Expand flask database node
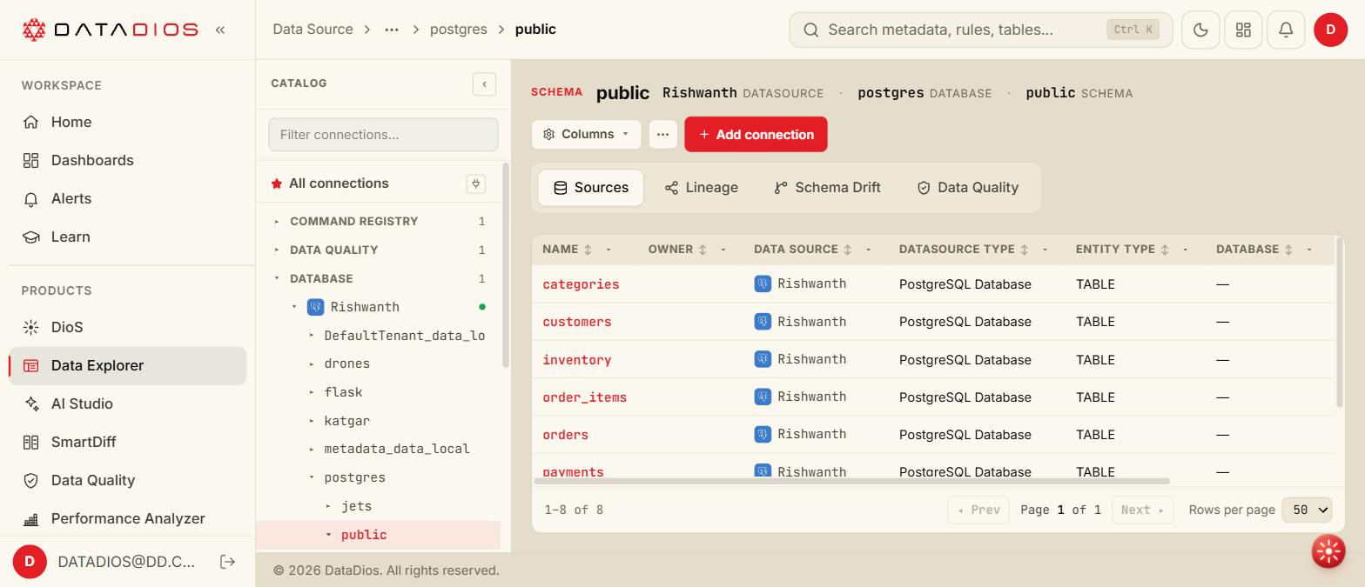The image size is (1365, 587). [312, 392]
